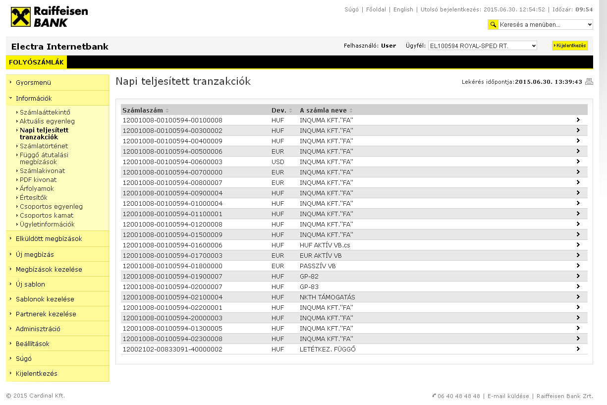607x405 pixels.
Task: Open arrow for HUF AKTÍV VB.cs row
Action: pos(578,245)
